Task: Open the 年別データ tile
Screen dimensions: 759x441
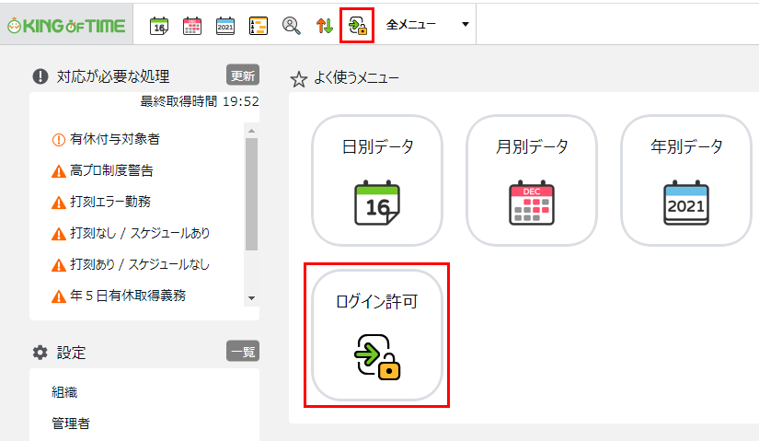Action: (686, 180)
